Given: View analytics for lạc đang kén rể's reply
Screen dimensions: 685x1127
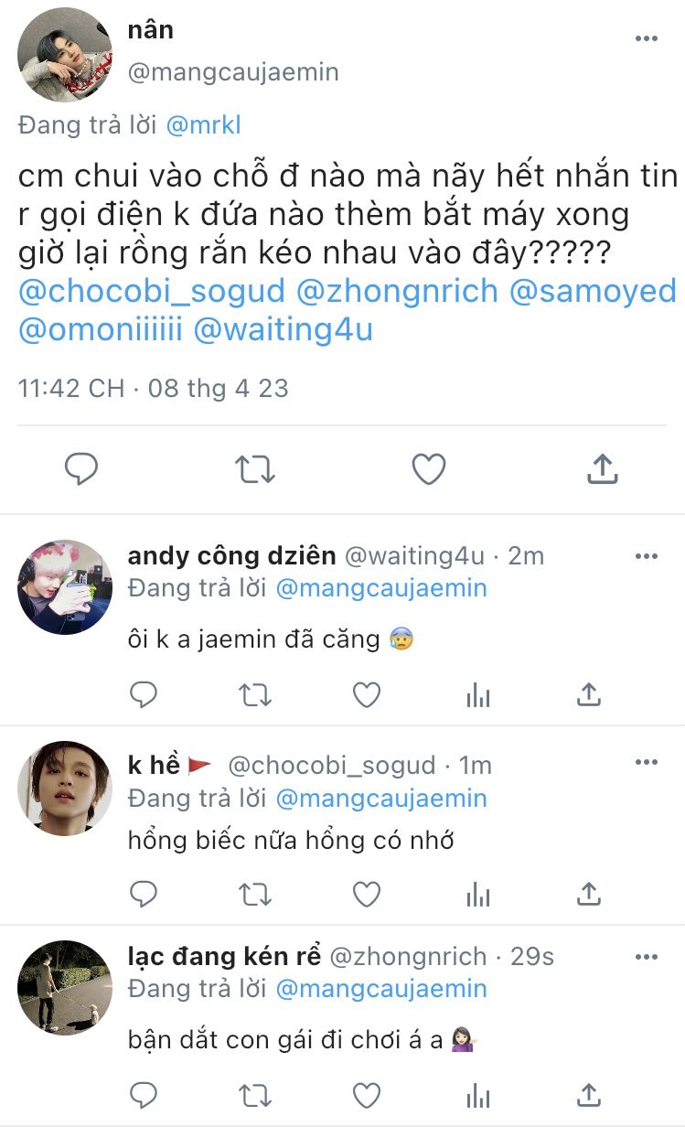Looking at the screenshot, I should coord(478,1093).
